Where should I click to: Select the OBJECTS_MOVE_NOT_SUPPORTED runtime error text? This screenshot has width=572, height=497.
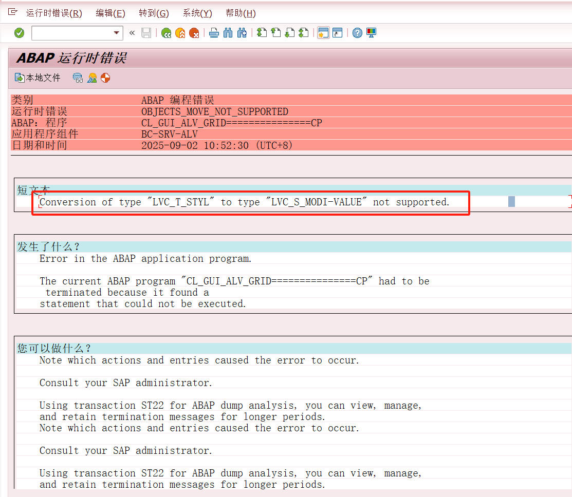coord(215,111)
